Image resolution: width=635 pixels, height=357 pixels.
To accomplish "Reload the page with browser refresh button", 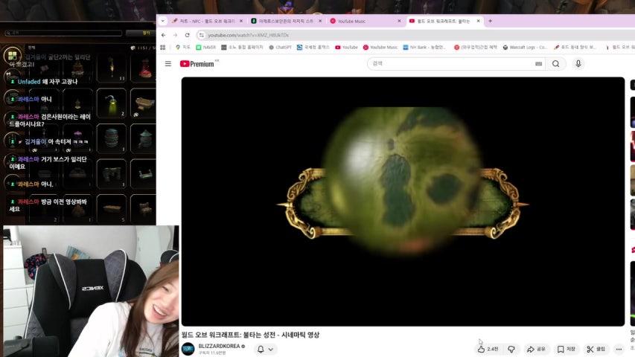I will (x=187, y=35).
